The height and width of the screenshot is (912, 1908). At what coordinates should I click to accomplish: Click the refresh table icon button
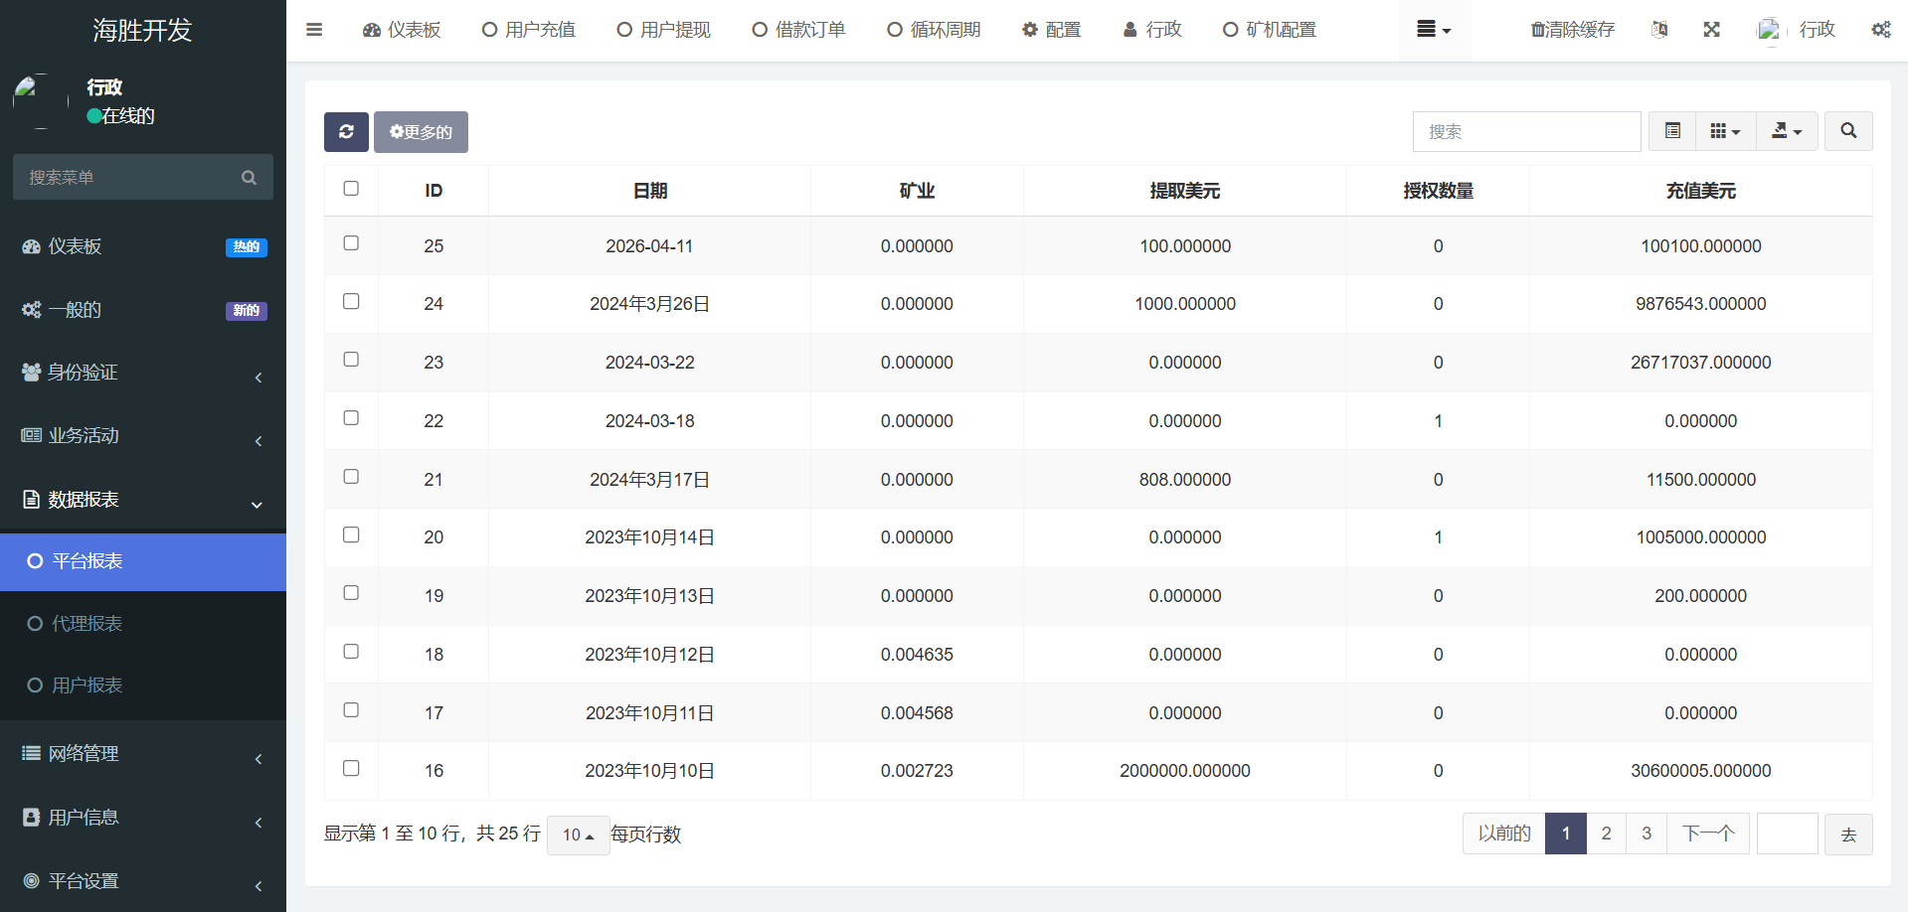tap(346, 132)
